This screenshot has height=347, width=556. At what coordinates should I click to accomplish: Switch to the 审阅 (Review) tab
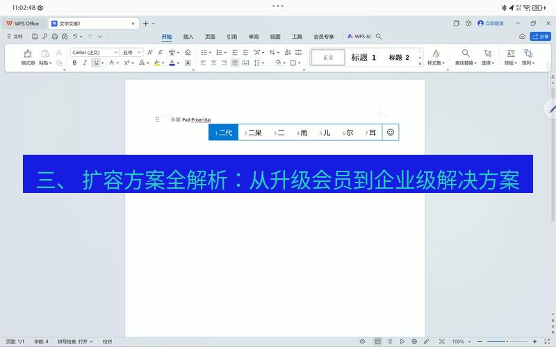click(254, 37)
